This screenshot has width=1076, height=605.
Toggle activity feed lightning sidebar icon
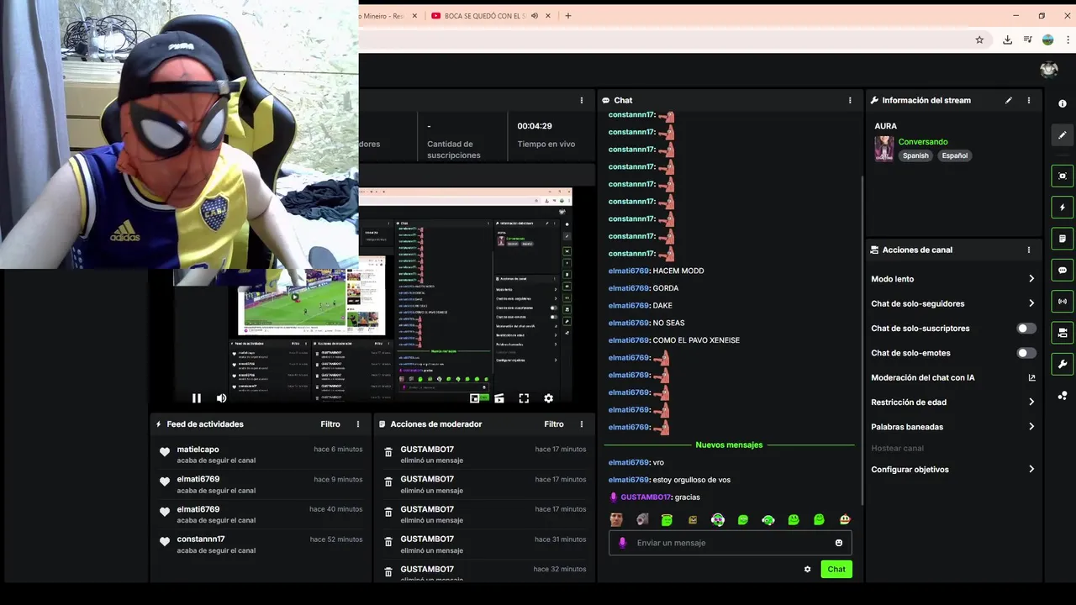click(1063, 207)
